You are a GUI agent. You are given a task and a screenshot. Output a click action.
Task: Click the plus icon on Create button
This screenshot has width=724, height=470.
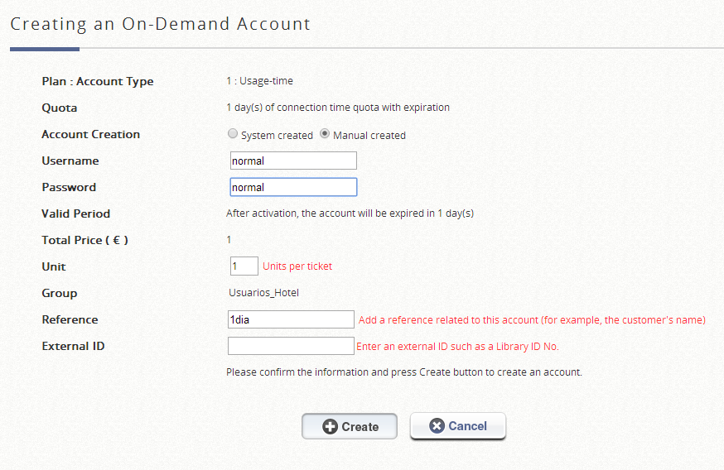pos(330,427)
